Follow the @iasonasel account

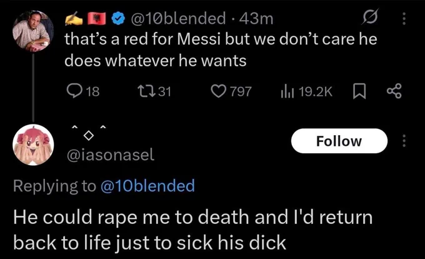(339, 141)
